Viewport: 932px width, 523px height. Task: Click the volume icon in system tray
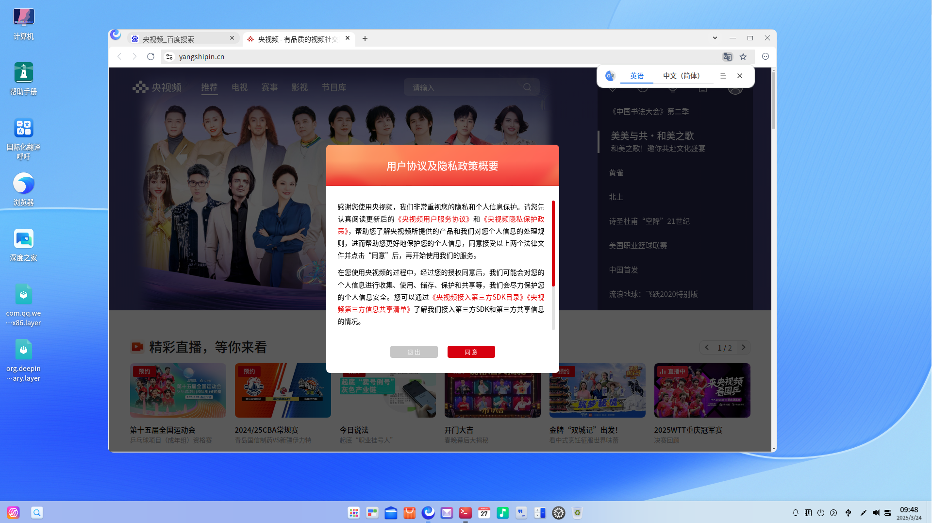[x=876, y=513]
